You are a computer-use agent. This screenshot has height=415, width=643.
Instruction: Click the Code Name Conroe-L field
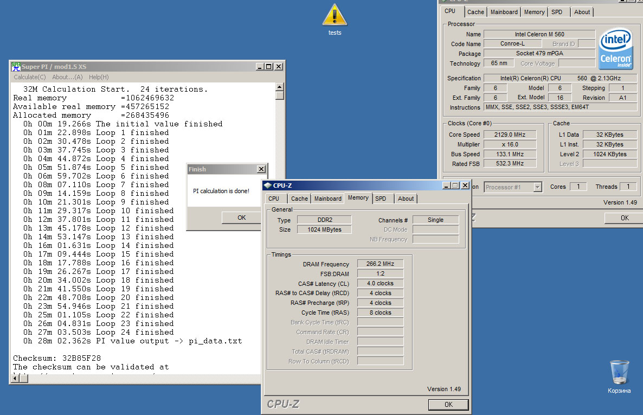(512, 43)
